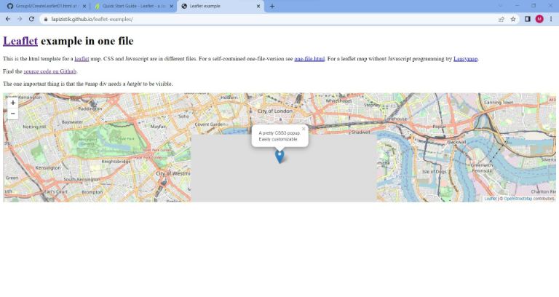Screen dimensions: 559x297
Task: Zoom in on the Leaflet map
Action: point(13,103)
